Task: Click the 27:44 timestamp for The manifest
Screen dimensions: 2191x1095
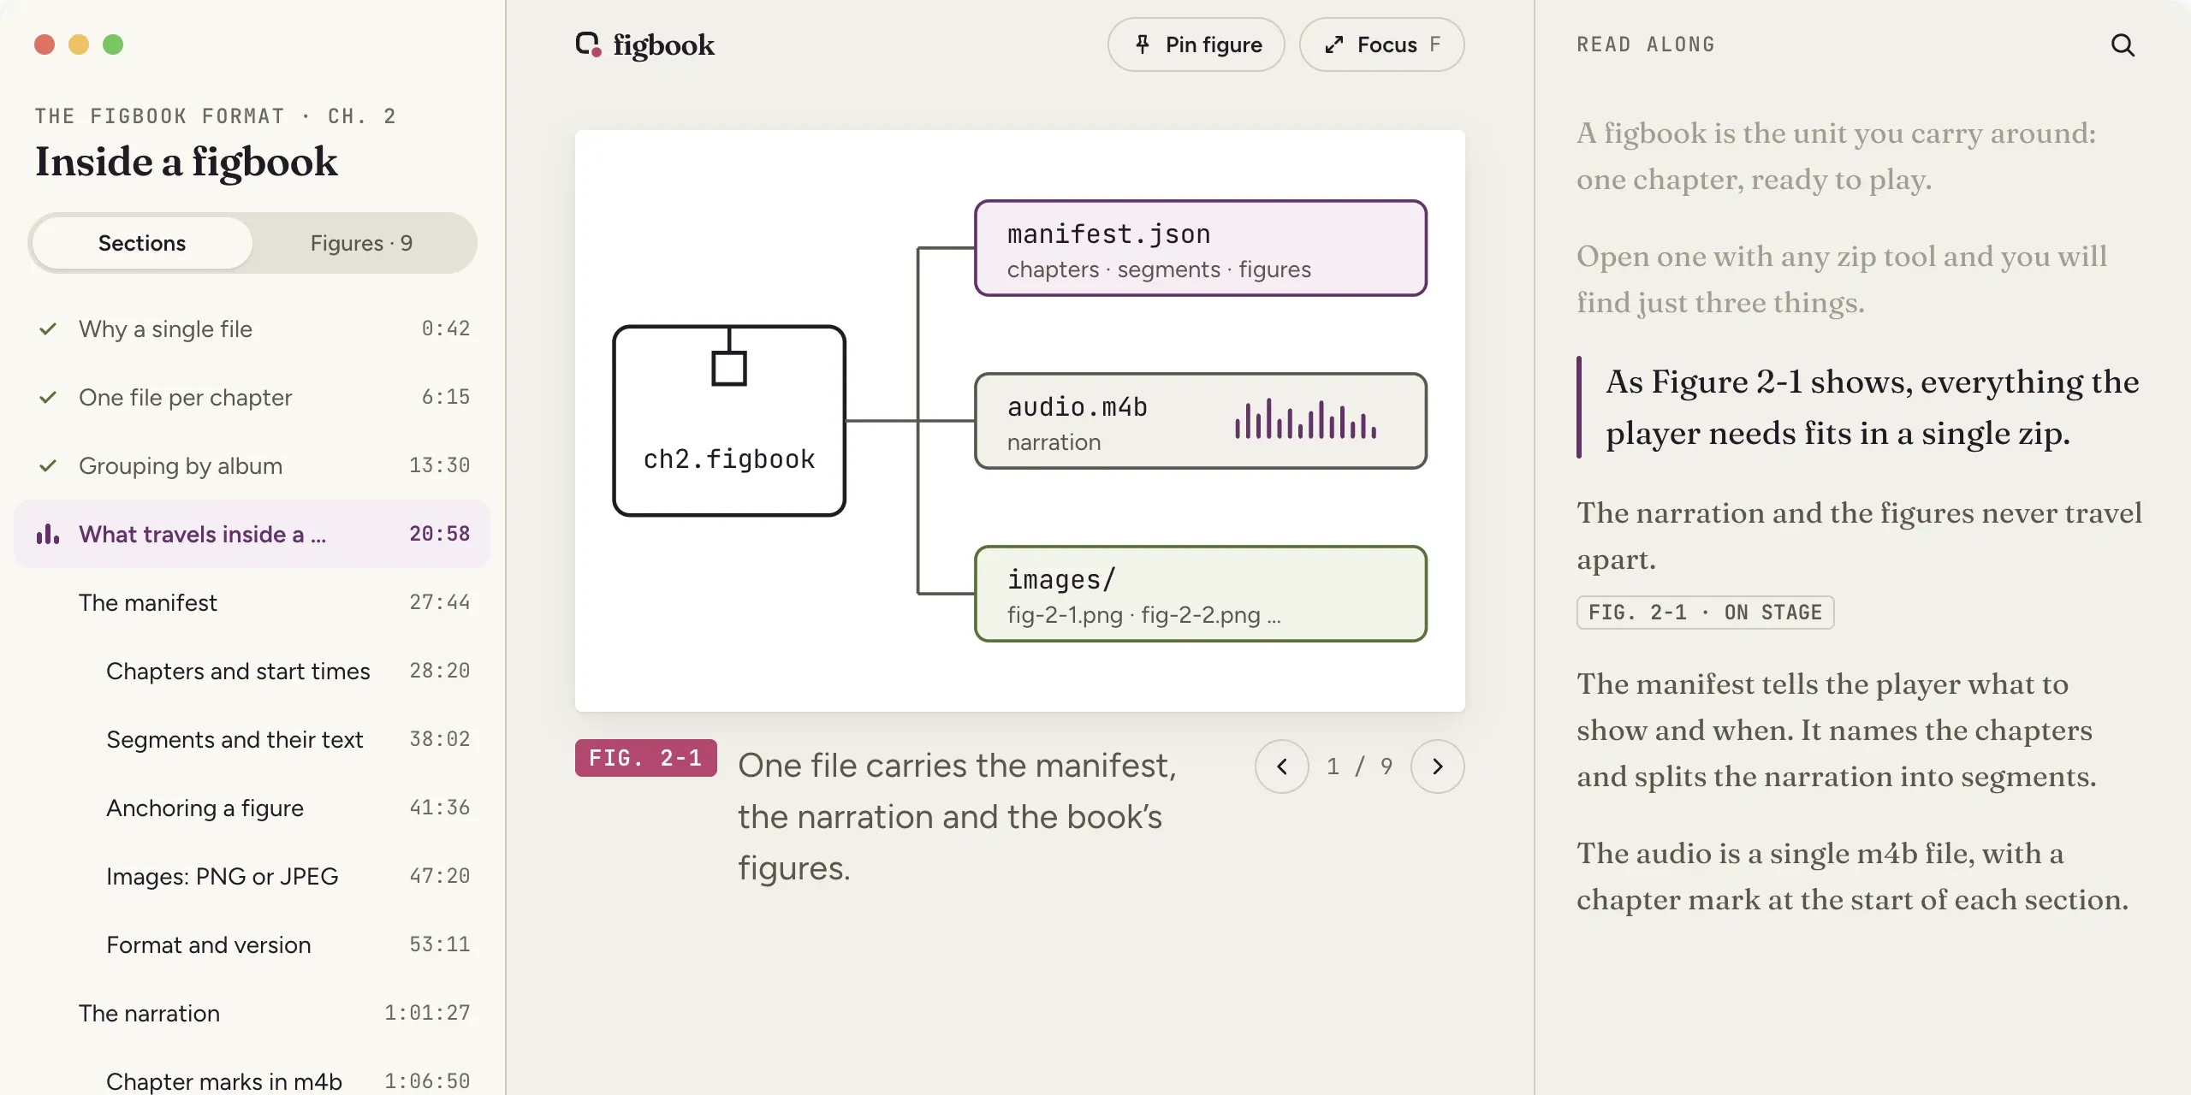Action: [439, 602]
